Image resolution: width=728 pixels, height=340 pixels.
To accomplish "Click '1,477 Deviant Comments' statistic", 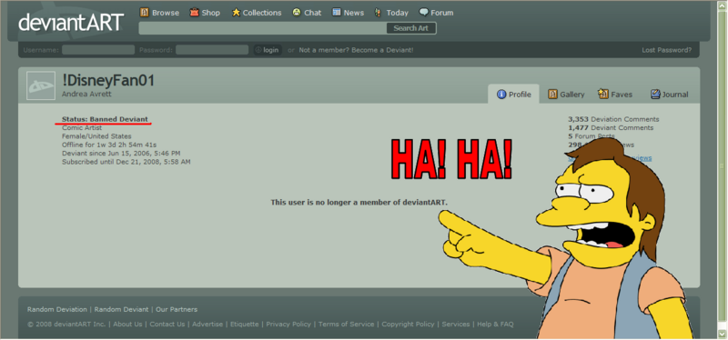I will tap(611, 127).
